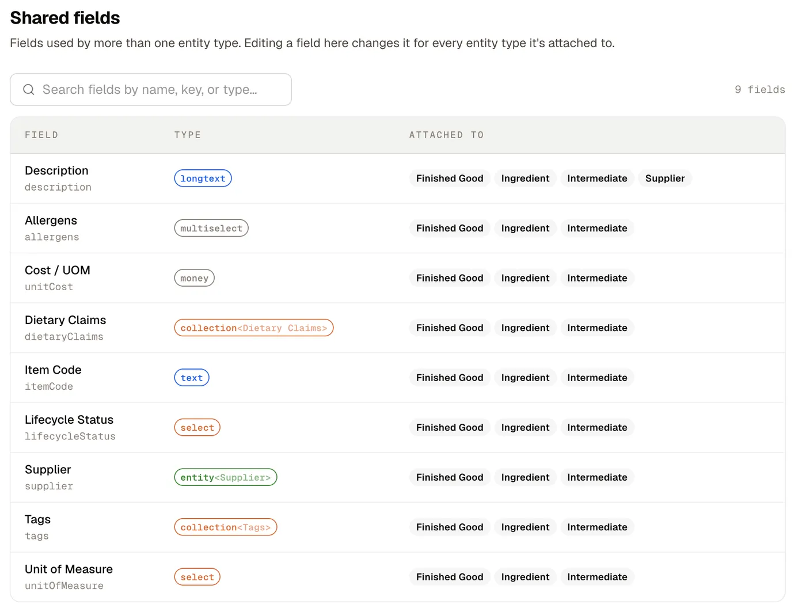Click Ingredient chip in Lifecycle Status row

tap(525, 427)
